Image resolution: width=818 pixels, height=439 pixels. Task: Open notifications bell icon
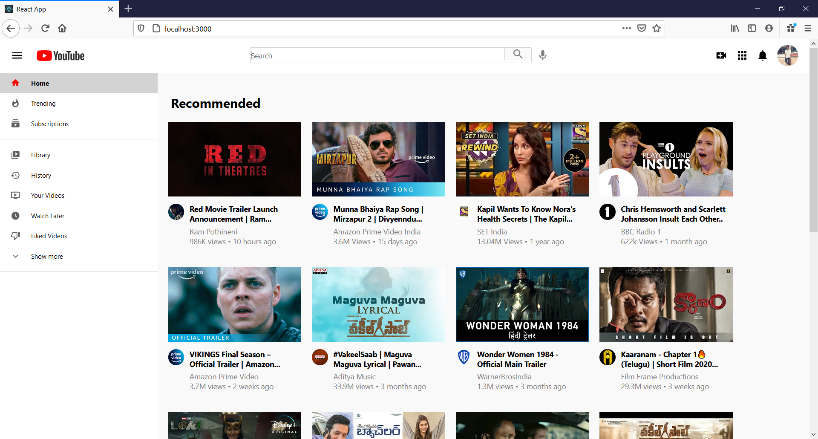pyautogui.click(x=763, y=55)
